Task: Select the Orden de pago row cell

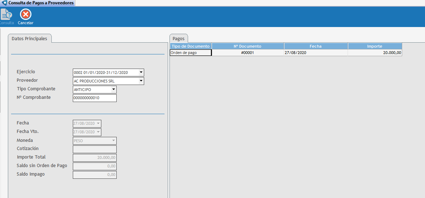Action: (x=191, y=53)
